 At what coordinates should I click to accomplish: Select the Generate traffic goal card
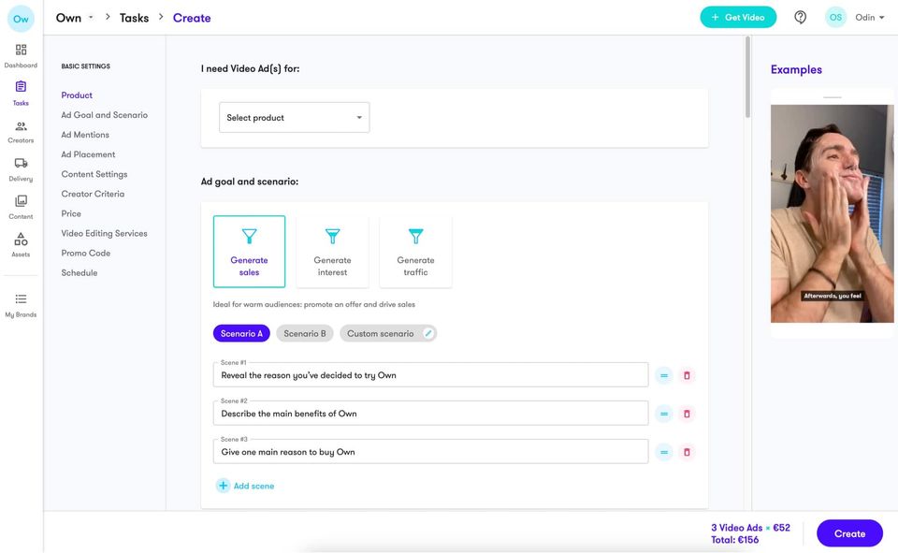[415, 252]
